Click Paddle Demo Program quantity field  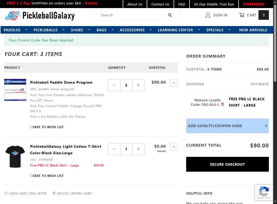point(126,85)
